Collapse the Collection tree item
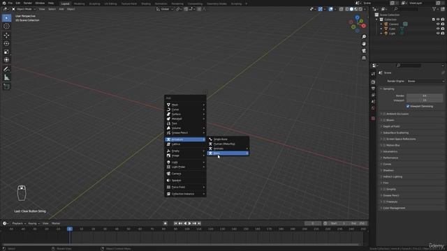Image resolution: width=447 pixels, height=251 pixels. click(x=377, y=20)
